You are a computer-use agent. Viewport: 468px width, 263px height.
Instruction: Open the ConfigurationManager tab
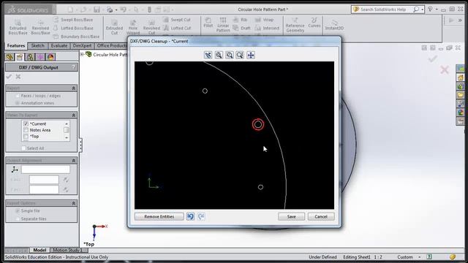30,57
